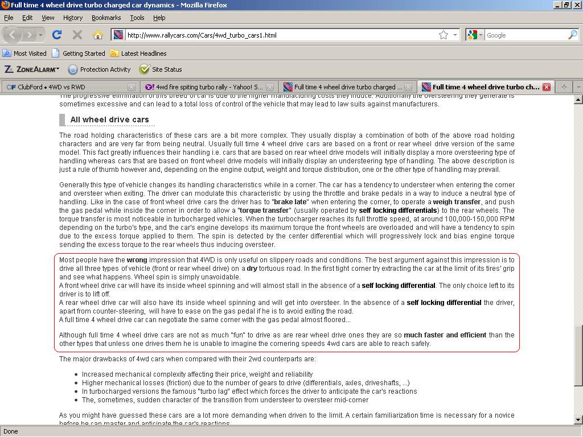Click the Reload page icon
583x437 pixels.
point(57,35)
